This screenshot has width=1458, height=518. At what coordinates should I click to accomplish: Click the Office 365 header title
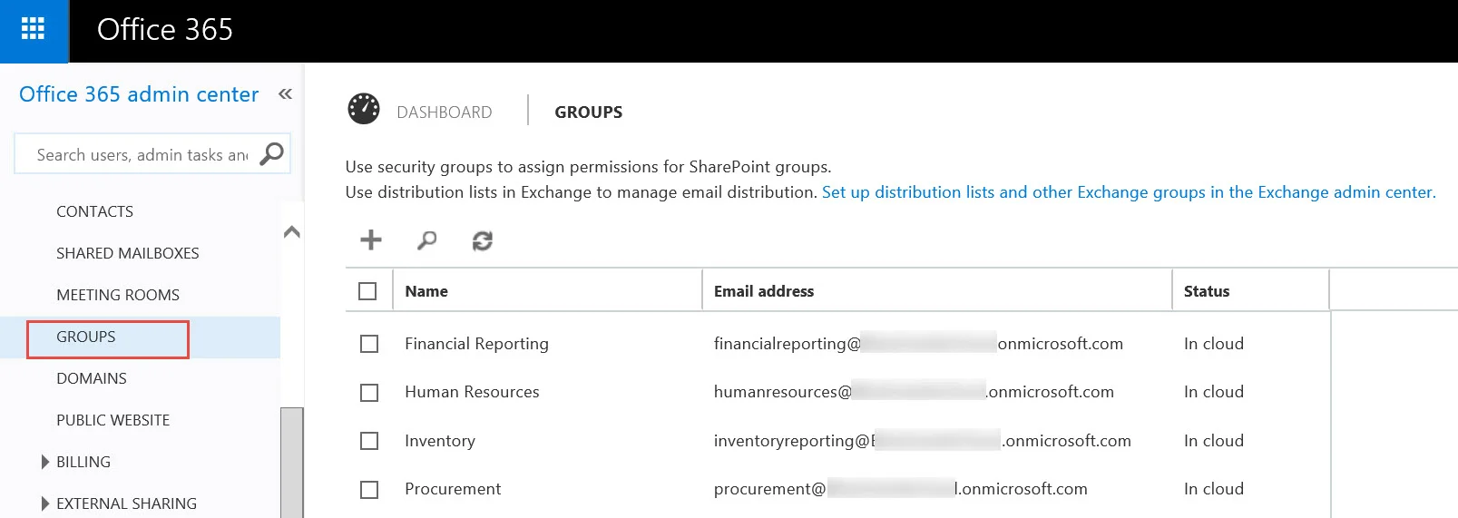165,30
